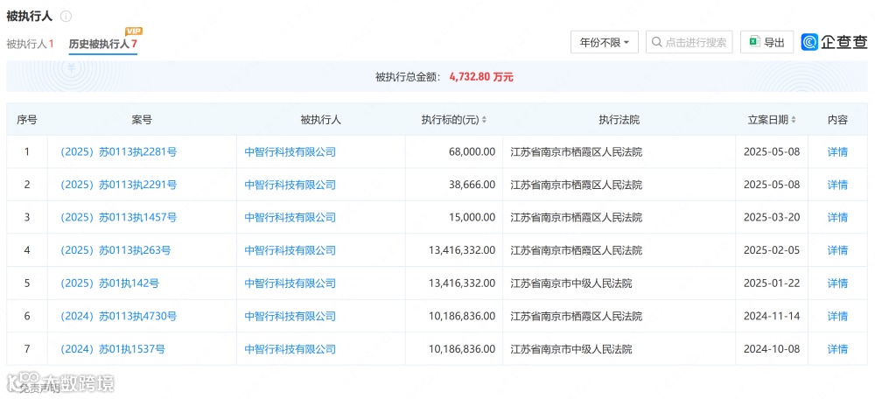Open case (2024) 苏01执1537号
Screen dimensions: 875x399
click(x=113, y=349)
